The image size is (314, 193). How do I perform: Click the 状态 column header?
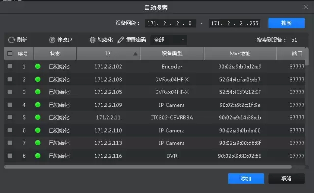click(55, 54)
